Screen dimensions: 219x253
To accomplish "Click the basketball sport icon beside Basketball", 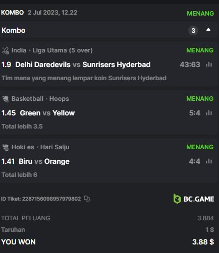I will pyautogui.click(x=6, y=99).
